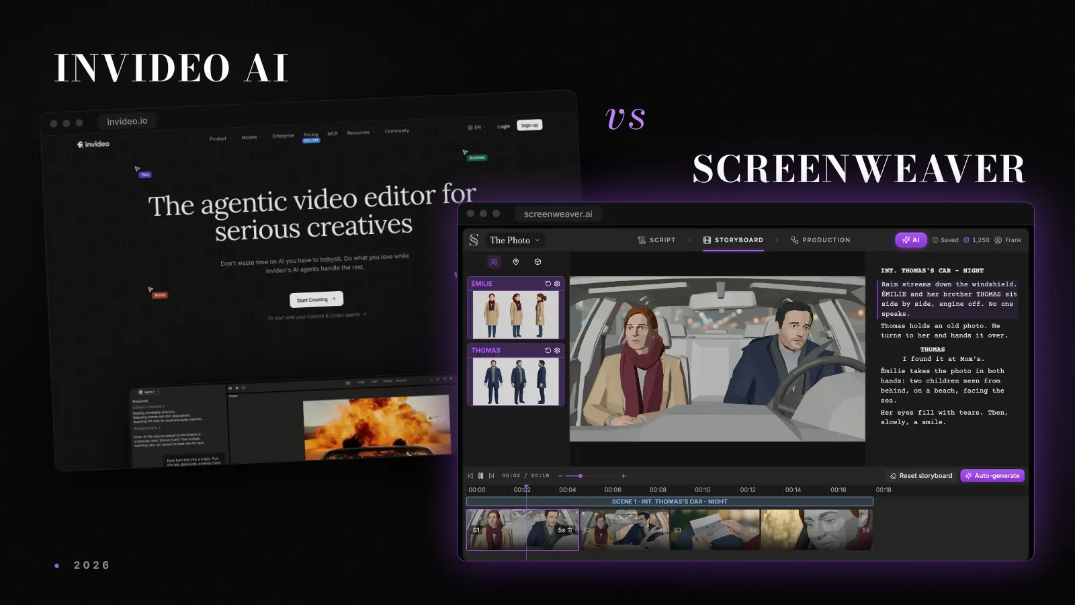This screenshot has height=605, width=1075.
Task: Zoom out the timeline with minus
Action: point(561,476)
